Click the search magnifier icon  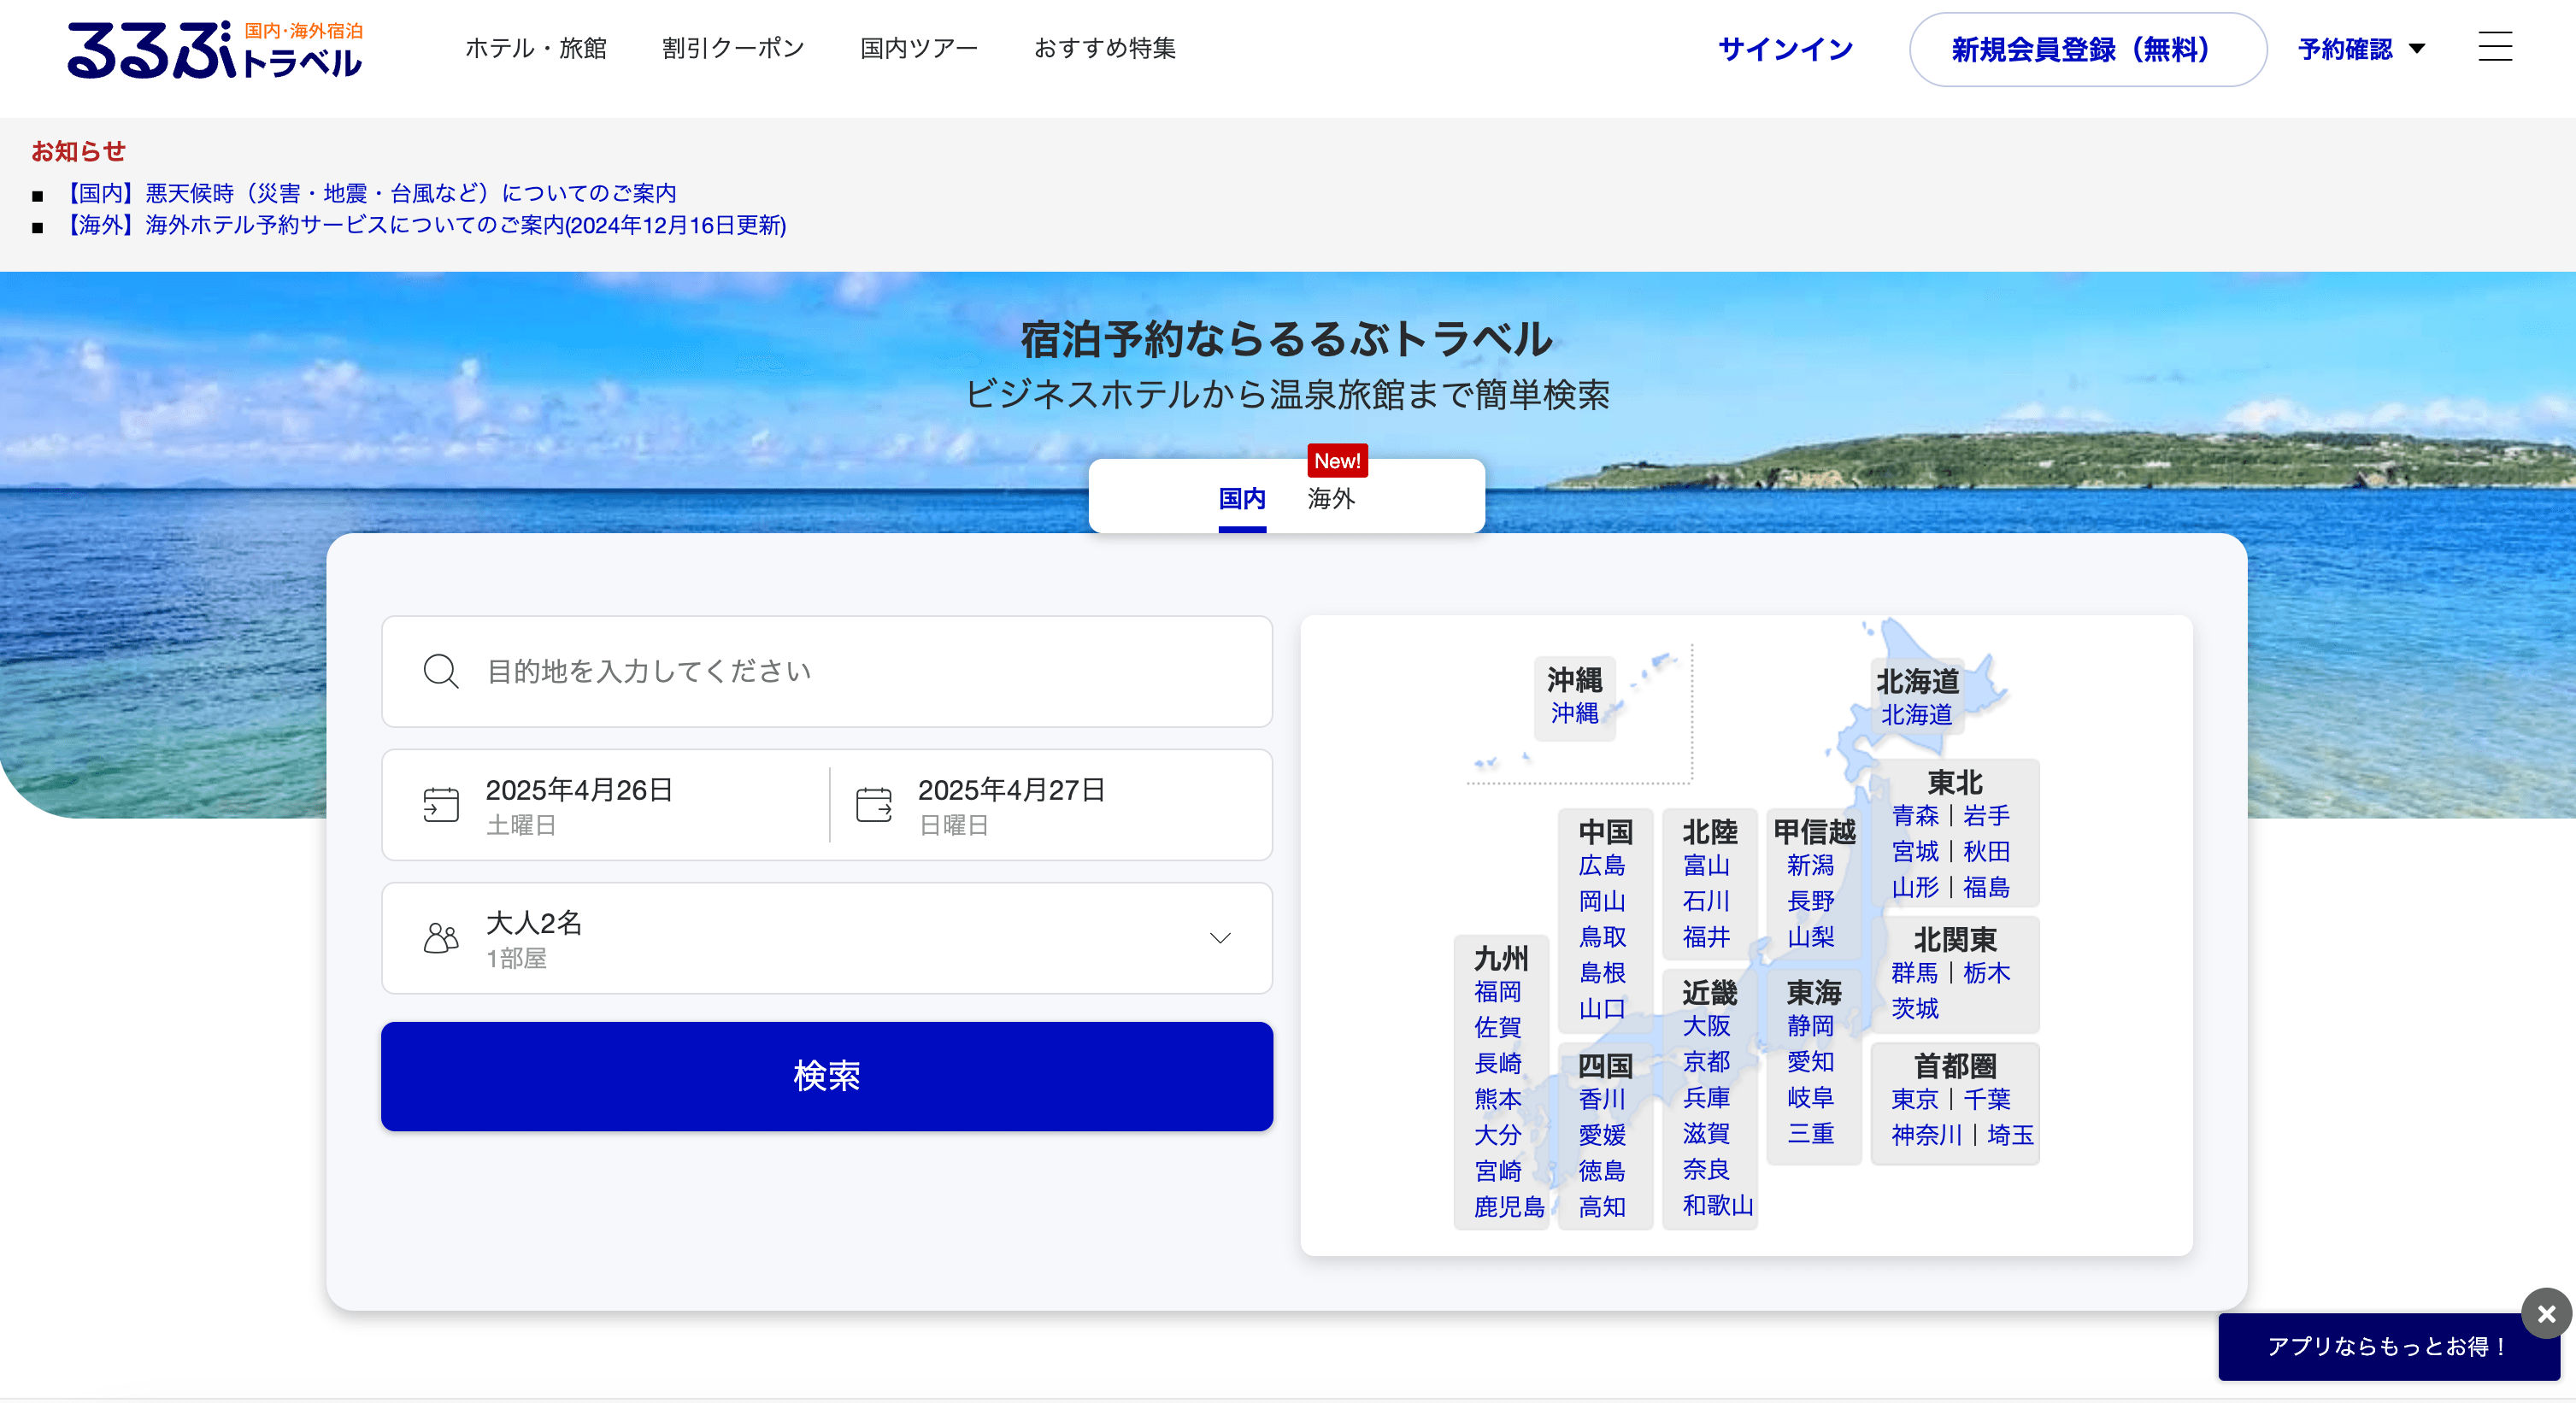tap(441, 672)
